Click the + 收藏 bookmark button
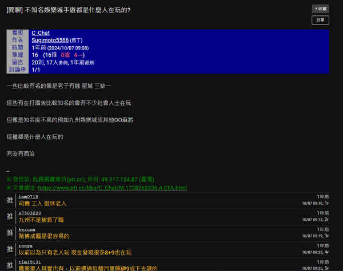This screenshot has height=271, width=343. click(320, 9)
